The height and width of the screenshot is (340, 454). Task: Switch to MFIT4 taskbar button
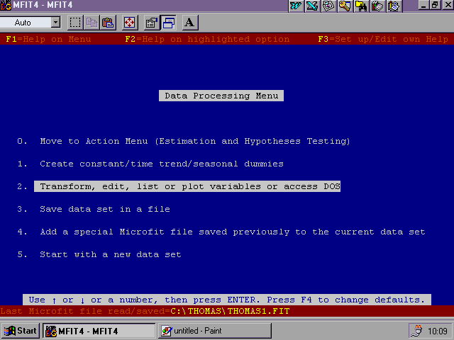pos(99,331)
